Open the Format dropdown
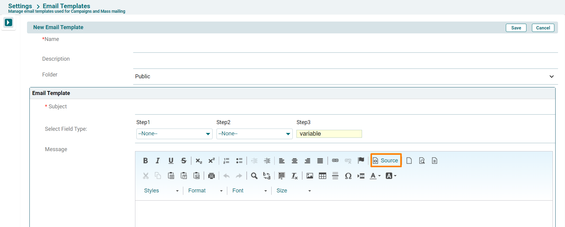This screenshot has width=565, height=227. click(205, 191)
